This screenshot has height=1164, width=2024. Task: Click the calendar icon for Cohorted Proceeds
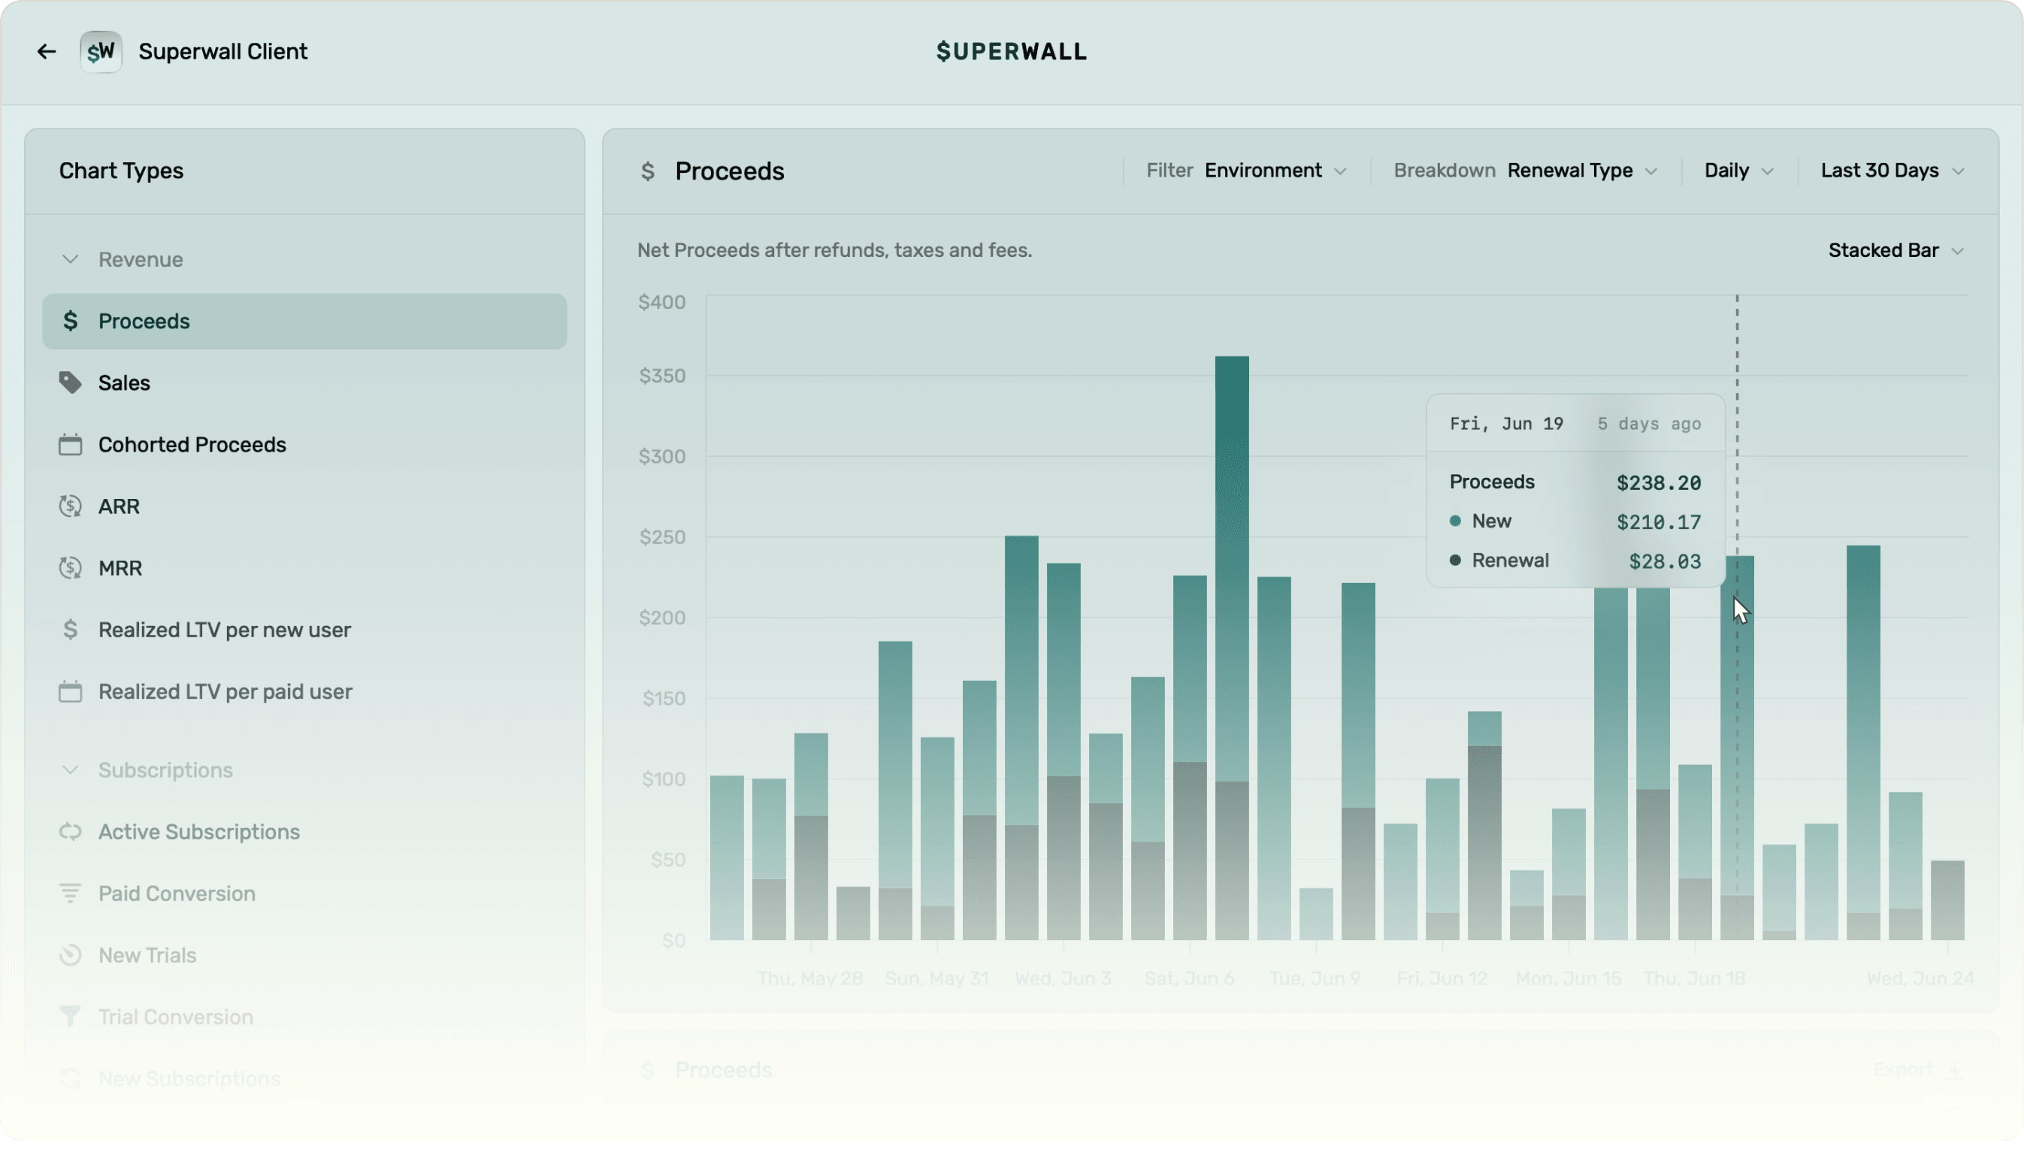click(71, 445)
